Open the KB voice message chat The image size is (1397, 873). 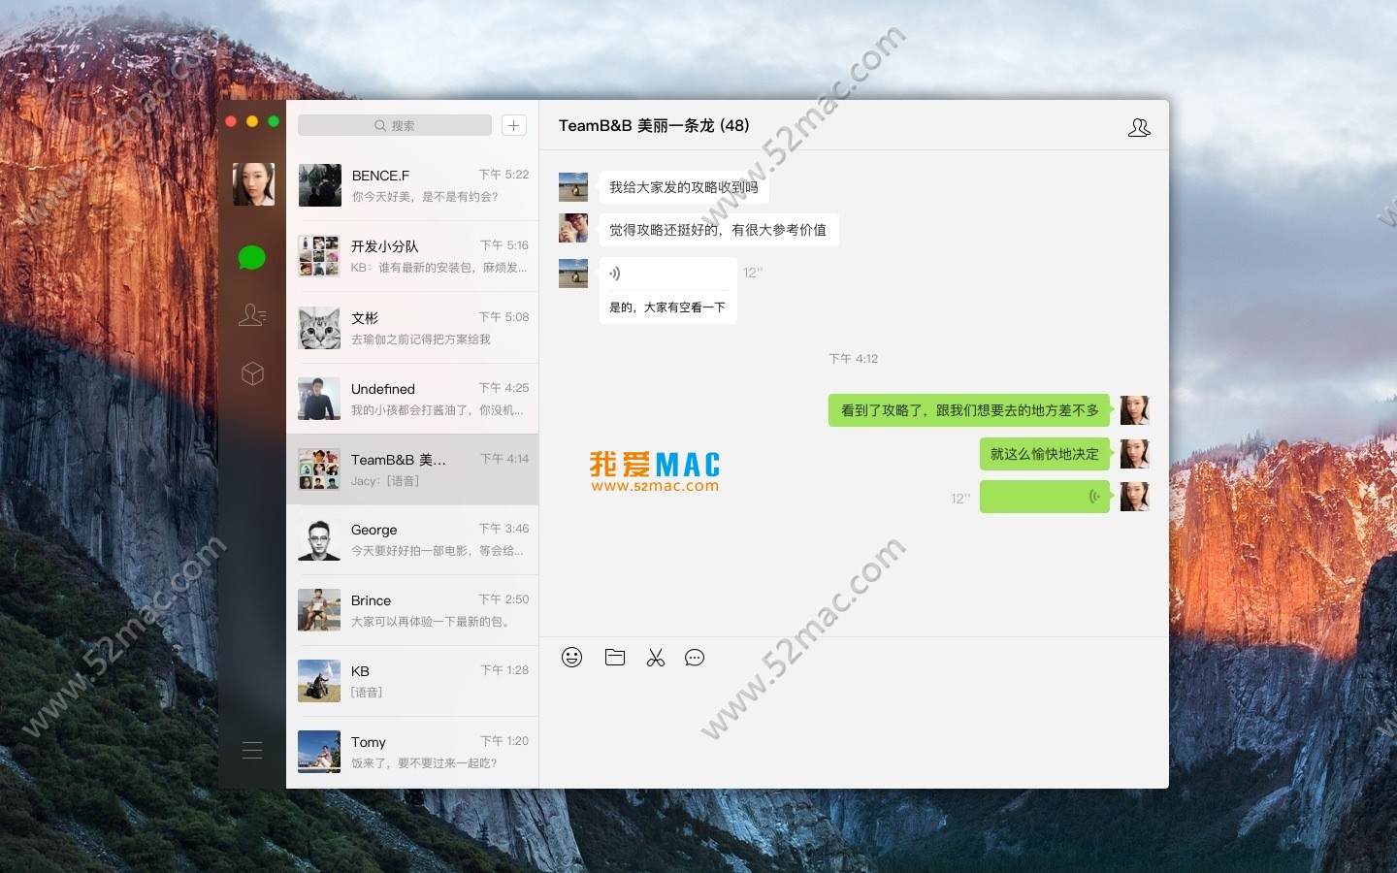click(x=414, y=681)
